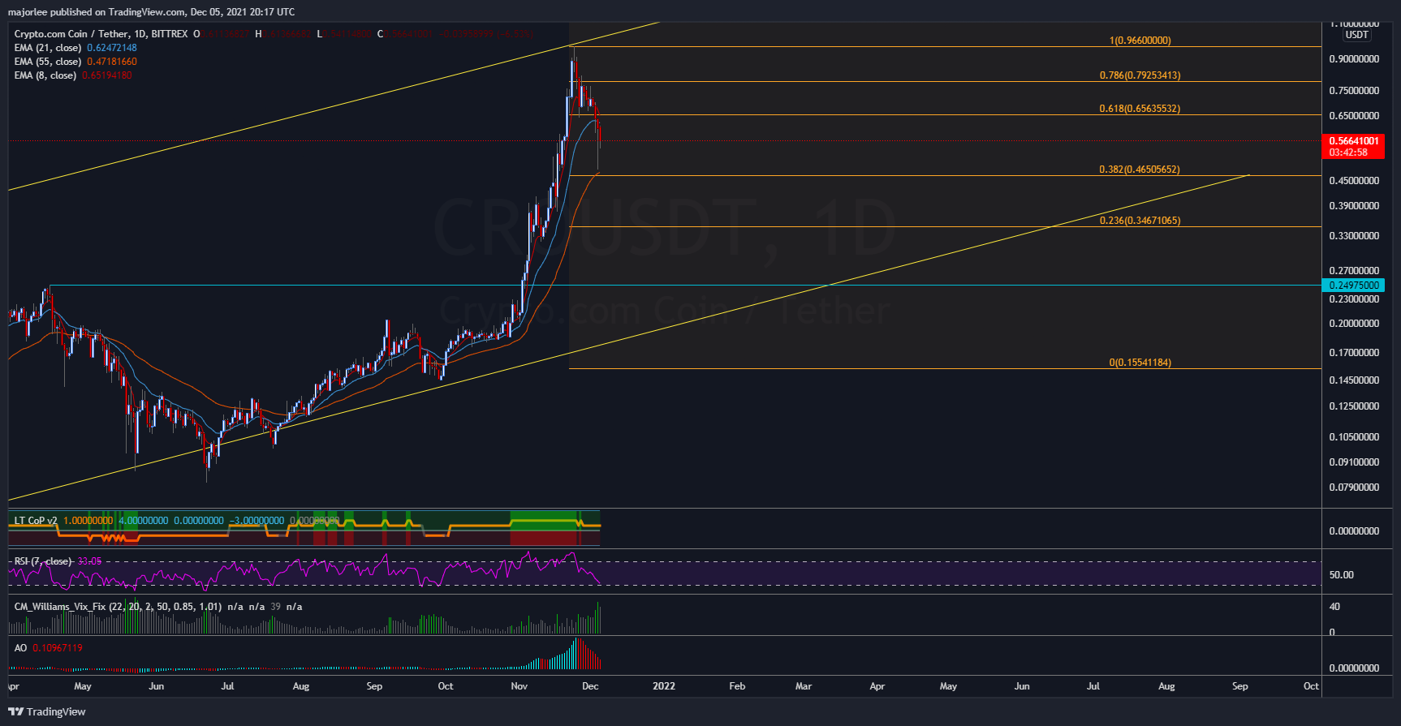Click the USDT currency label on the price axis
Viewport: 1401px width, 726px height.
coord(1356,35)
